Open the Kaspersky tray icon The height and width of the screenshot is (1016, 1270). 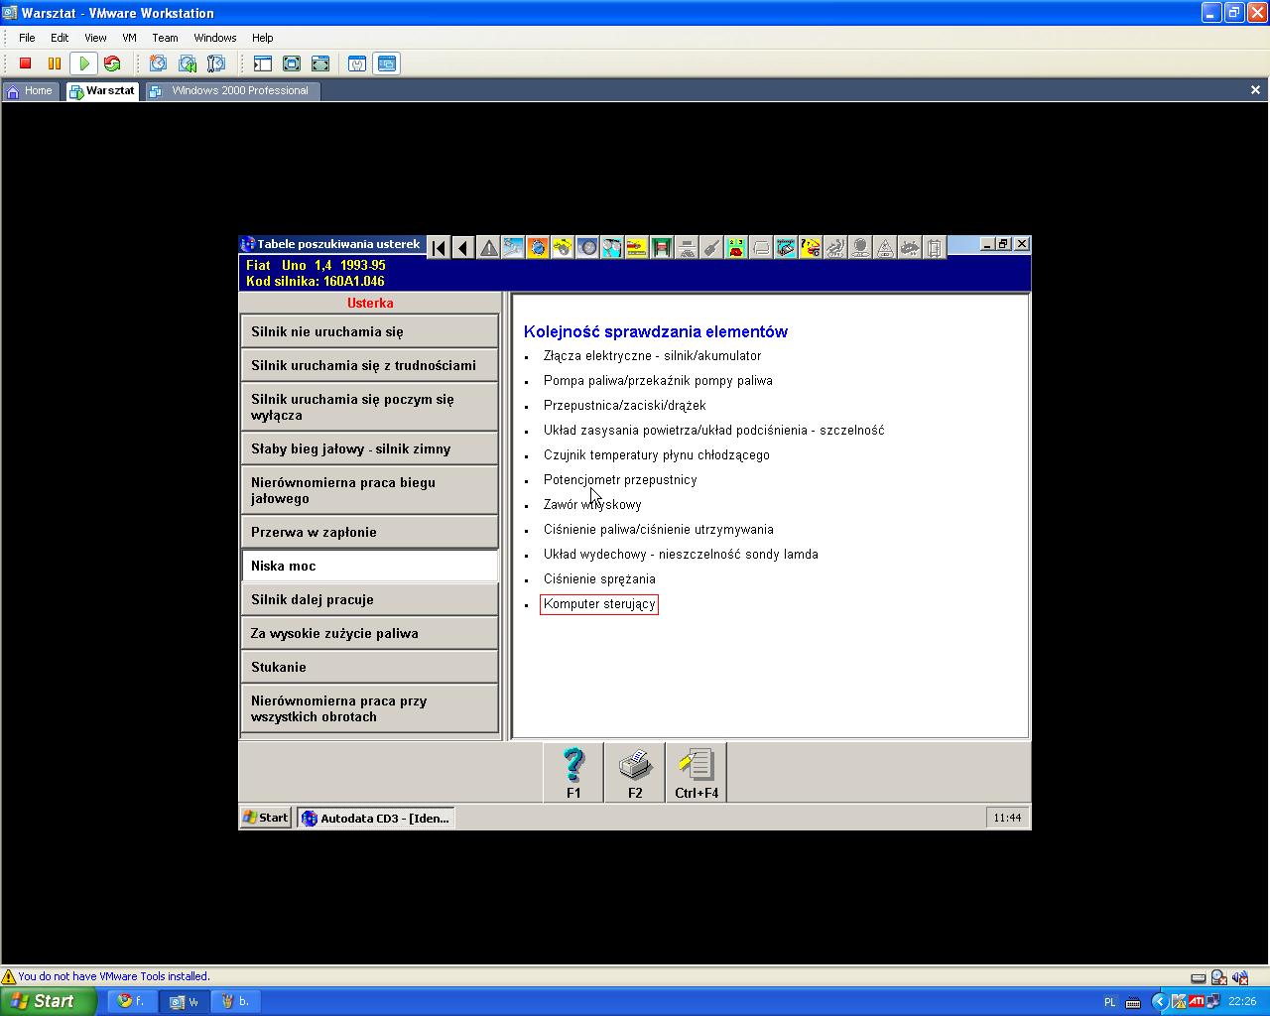point(1180,1002)
